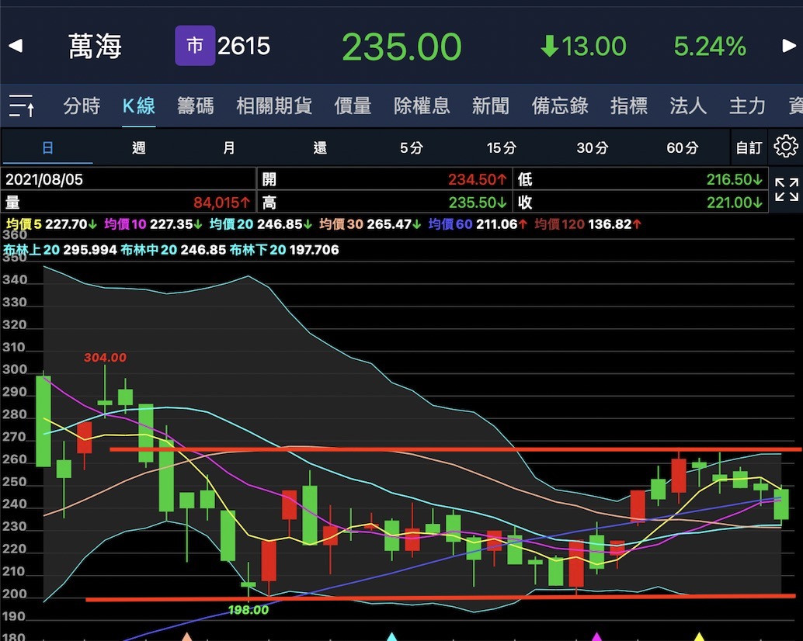Viewport: 803px width, 641px height.
Task: Switch to 30分 interval
Action: (593, 148)
